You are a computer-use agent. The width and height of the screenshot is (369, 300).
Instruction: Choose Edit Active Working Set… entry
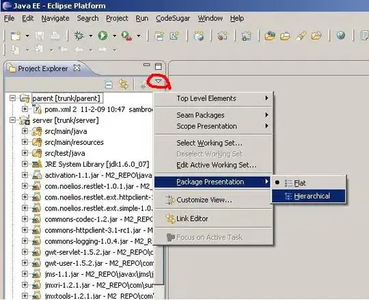coord(213,165)
